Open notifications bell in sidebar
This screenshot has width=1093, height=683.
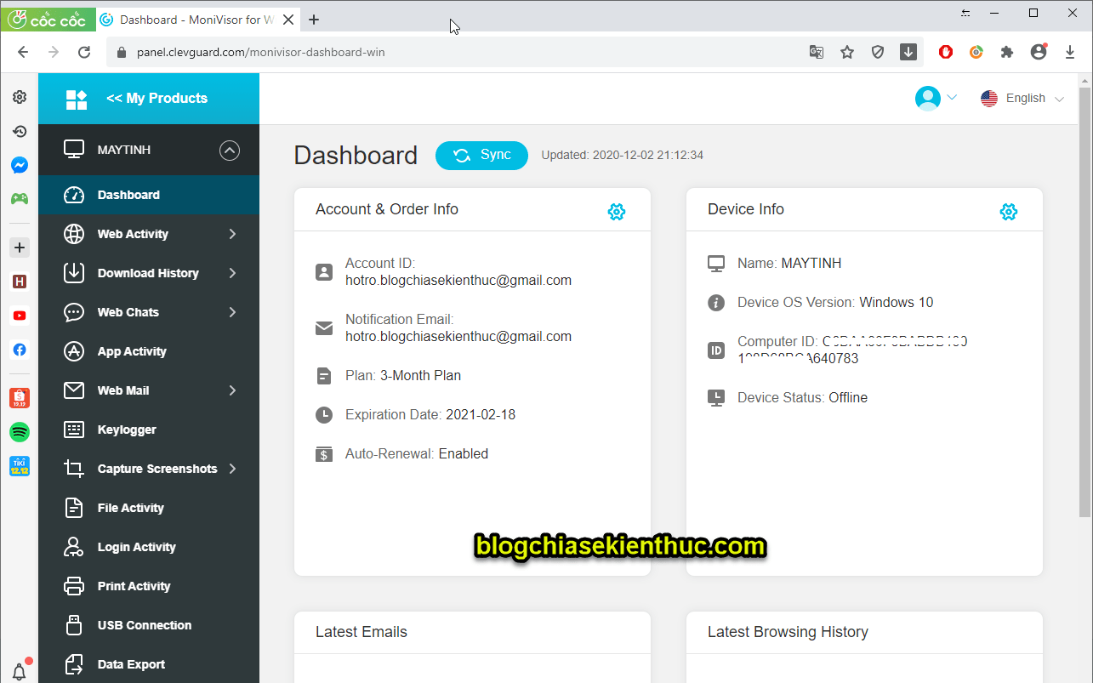click(x=20, y=671)
